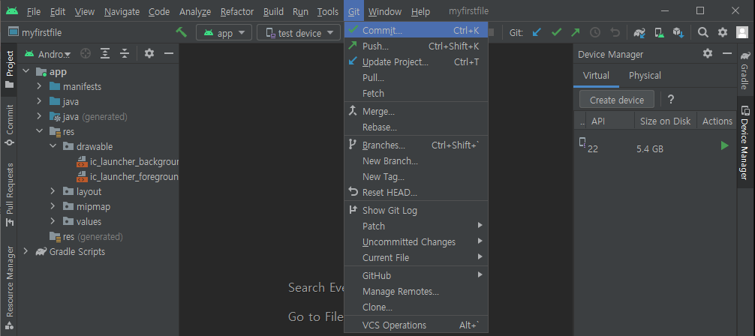This screenshot has height=336, width=755.
Task: Select Clone... in Git menu
Action: point(416,307)
